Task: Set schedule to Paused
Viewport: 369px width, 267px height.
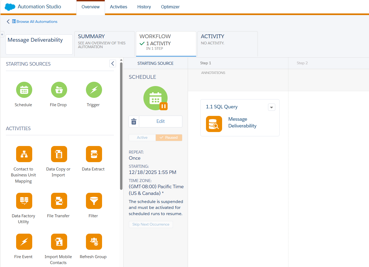Action: pos(169,138)
